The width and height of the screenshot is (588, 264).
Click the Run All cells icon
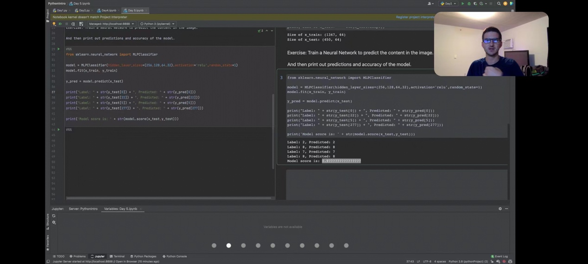(60, 24)
